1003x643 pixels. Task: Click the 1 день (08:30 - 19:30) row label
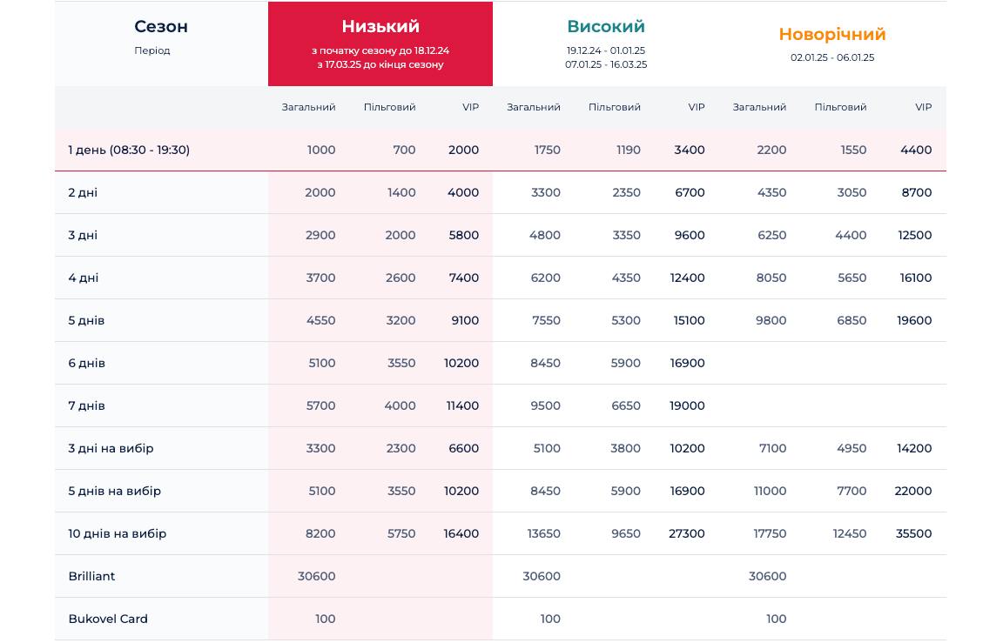click(129, 150)
